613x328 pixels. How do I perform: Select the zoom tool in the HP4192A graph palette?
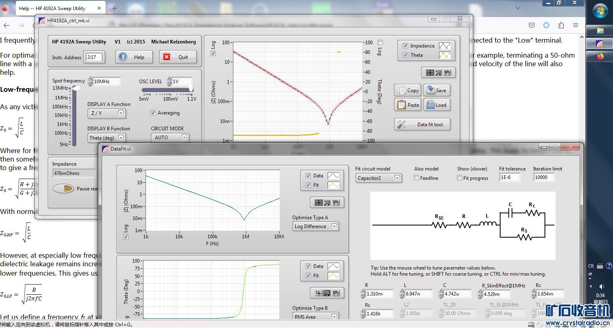[x=439, y=73]
